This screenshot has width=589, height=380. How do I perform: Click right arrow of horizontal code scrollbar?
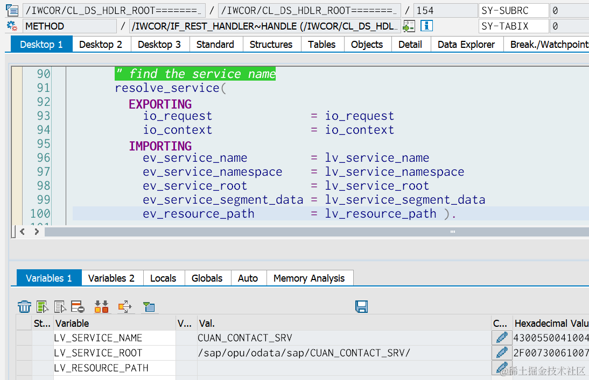tap(37, 232)
